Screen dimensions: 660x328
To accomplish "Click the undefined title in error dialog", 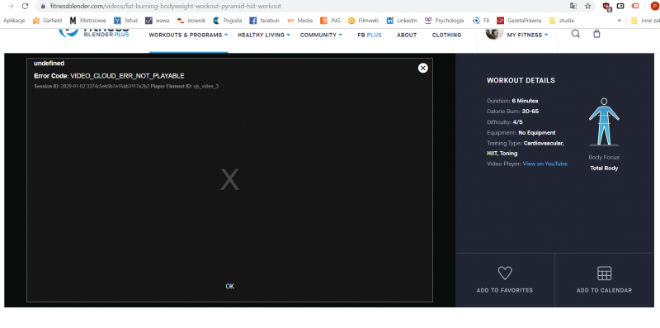I will (49, 64).
